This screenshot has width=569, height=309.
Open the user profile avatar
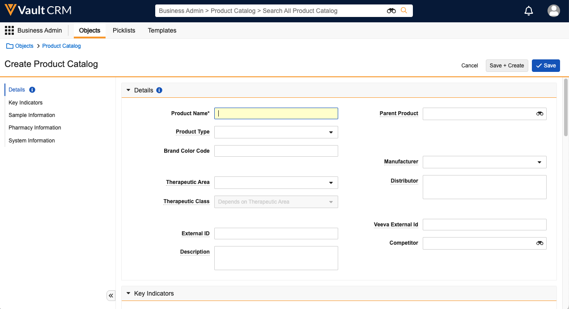point(553,11)
